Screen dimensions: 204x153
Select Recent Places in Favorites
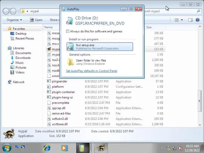pos(24,39)
